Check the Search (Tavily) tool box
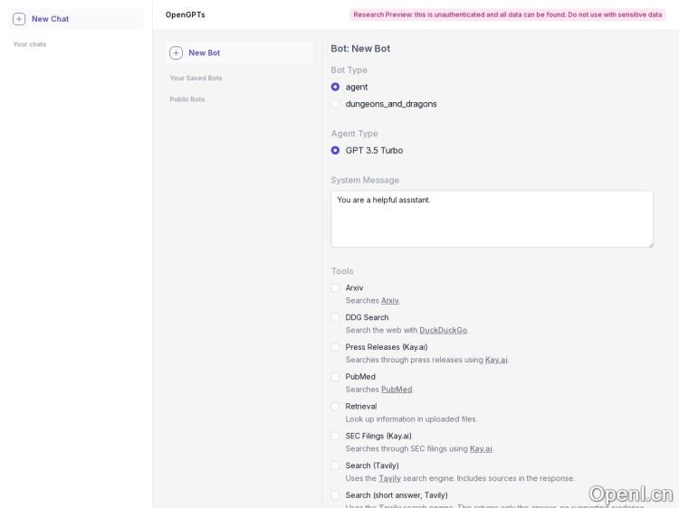The width and height of the screenshot is (679, 508). [335, 466]
